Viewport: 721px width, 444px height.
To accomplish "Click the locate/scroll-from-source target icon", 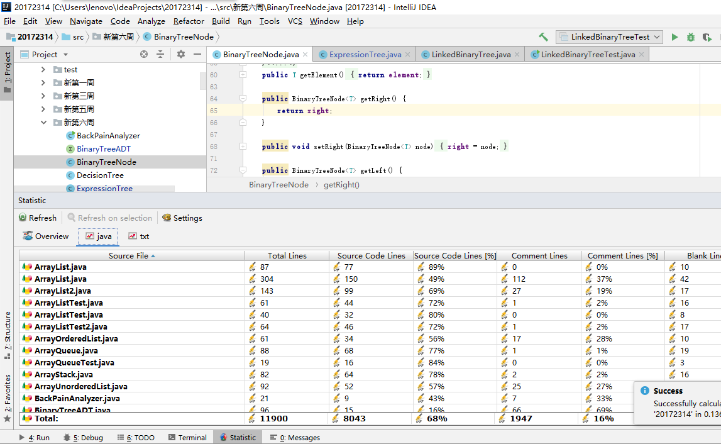I will click(144, 54).
